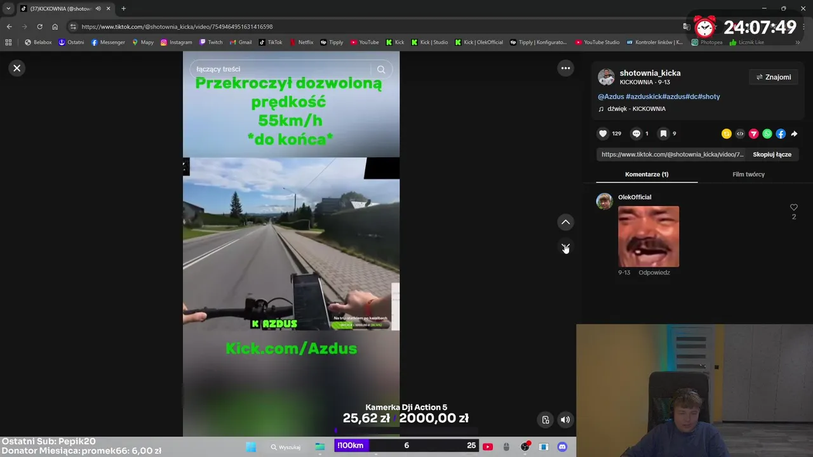Image resolution: width=813 pixels, height=457 pixels.
Task: Open the Twitch bookmark
Action: tap(211, 43)
